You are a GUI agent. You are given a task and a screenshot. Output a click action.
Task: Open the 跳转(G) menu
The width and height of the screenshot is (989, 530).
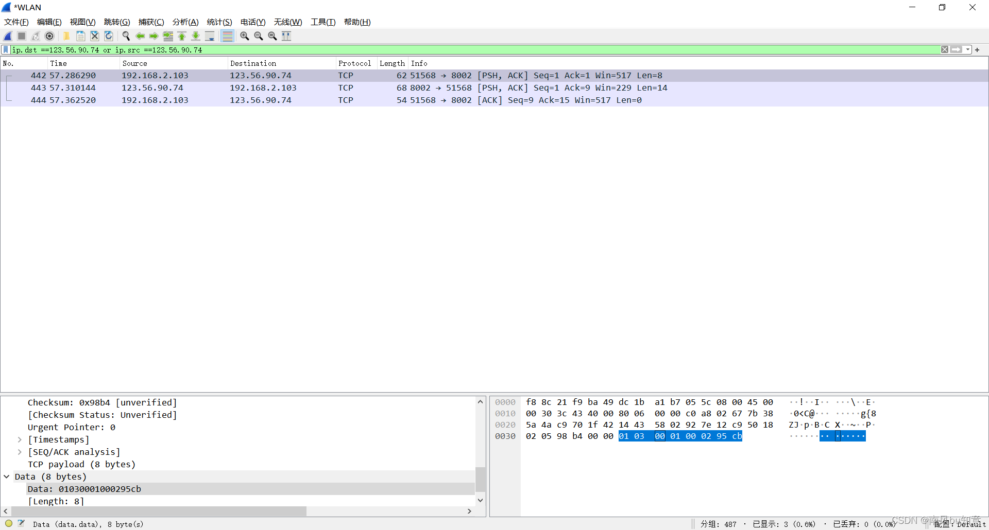(x=117, y=22)
